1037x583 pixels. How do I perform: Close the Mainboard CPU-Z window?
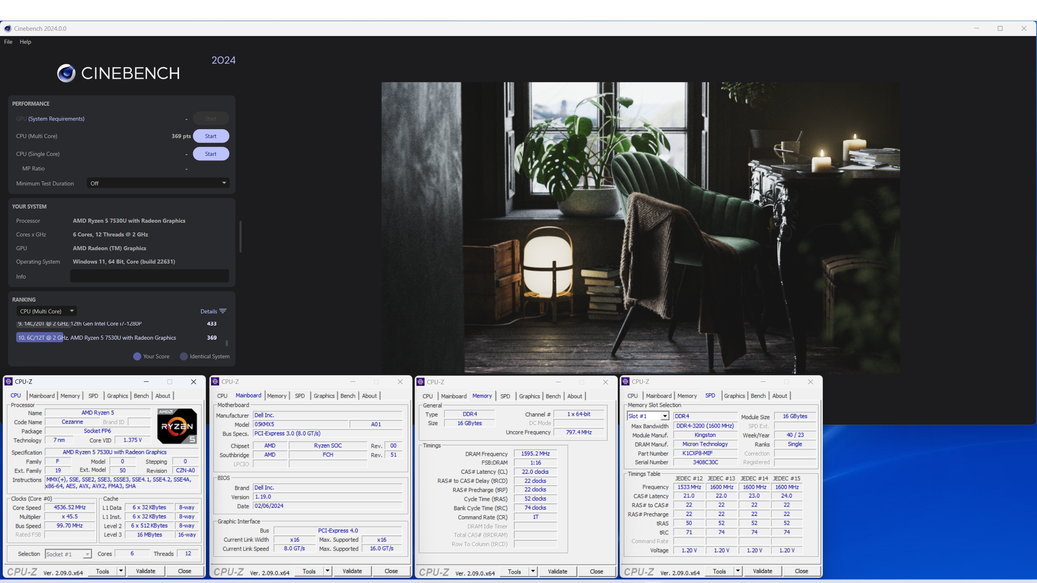pyautogui.click(x=400, y=382)
